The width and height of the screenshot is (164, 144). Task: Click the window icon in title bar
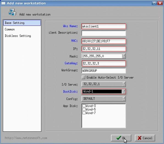(3, 3)
